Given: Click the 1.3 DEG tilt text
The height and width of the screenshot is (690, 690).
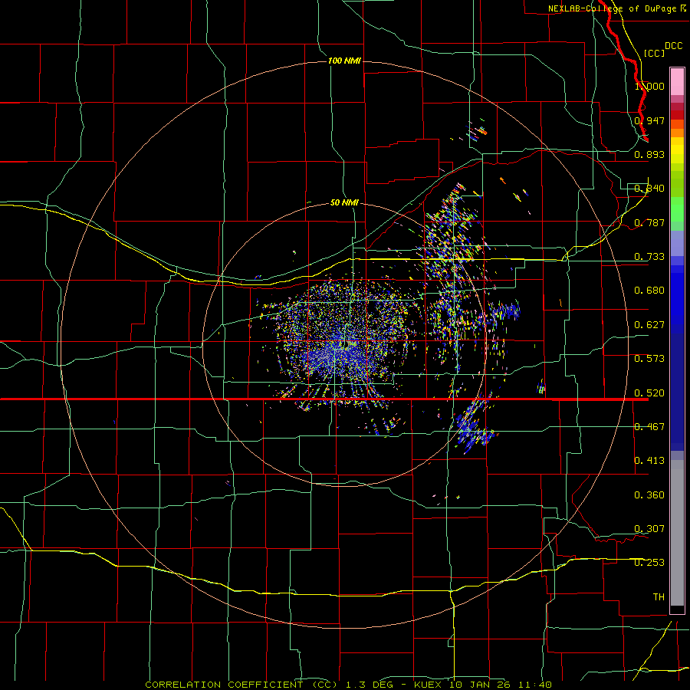Looking at the screenshot, I should [x=369, y=685].
